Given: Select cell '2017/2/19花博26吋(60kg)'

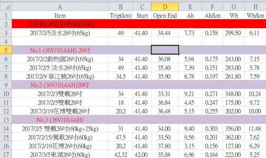Looking at the screenshot, I should click(60, 145).
